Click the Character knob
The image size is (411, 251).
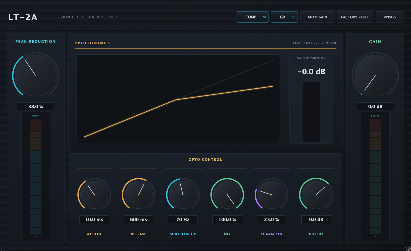coord(271,195)
